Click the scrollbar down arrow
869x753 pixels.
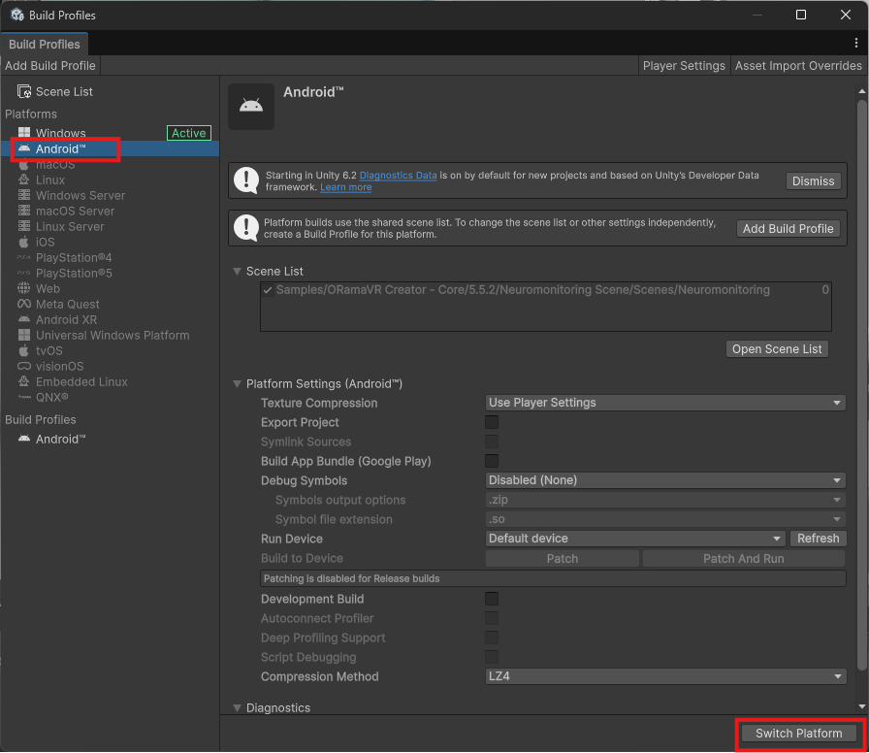pyautogui.click(x=862, y=706)
